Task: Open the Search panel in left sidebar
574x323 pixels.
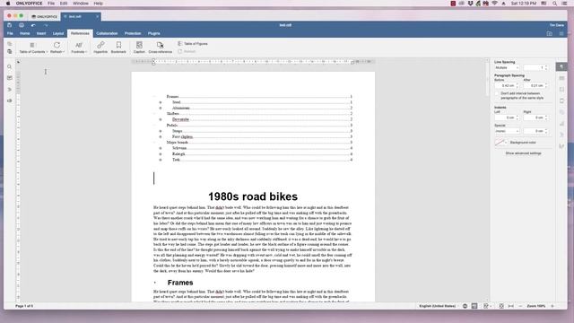Action: click(10, 66)
